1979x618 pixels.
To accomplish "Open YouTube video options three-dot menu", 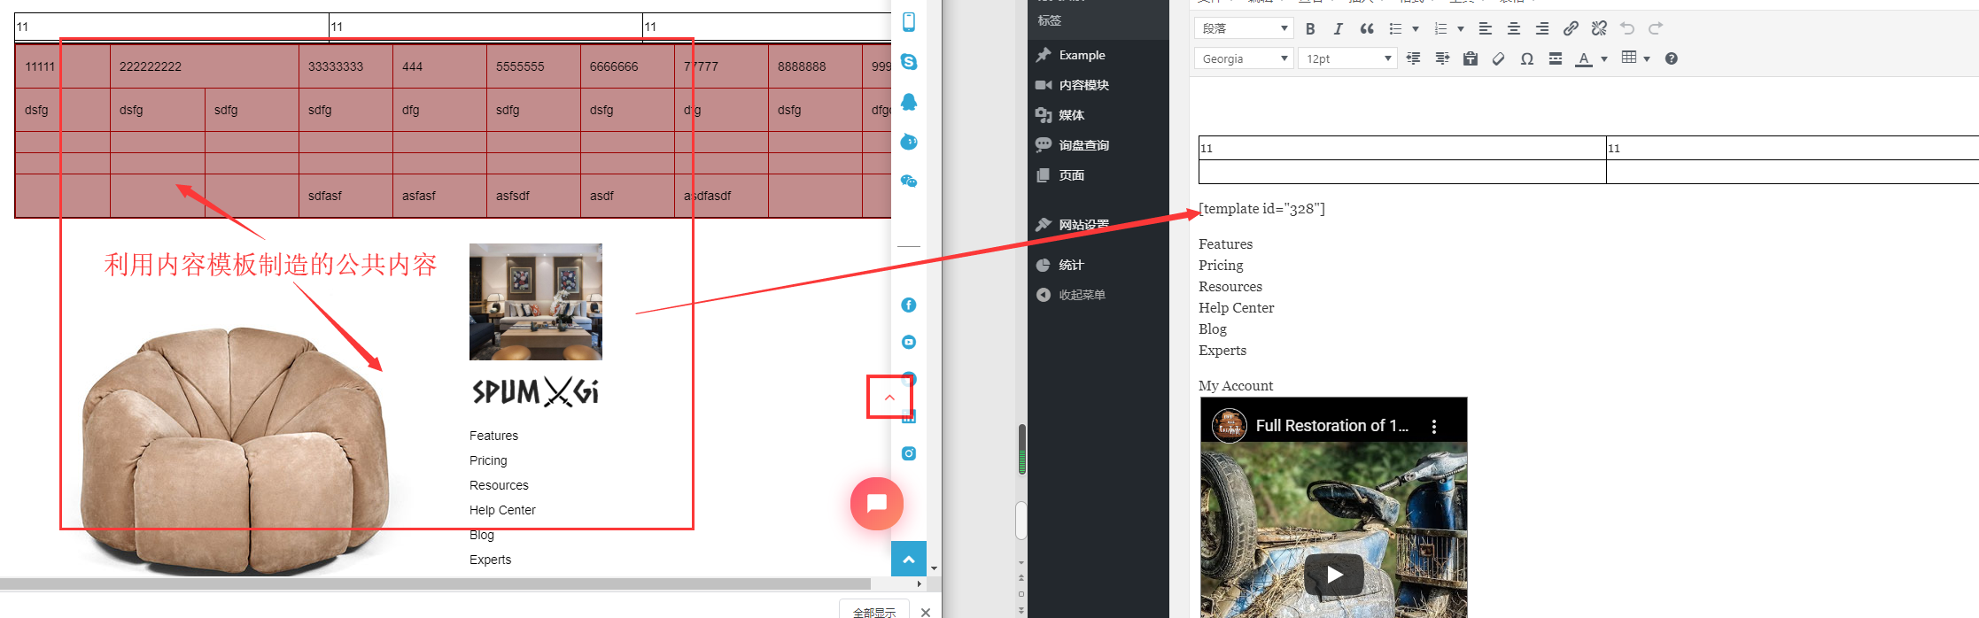I will coord(1434,426).
